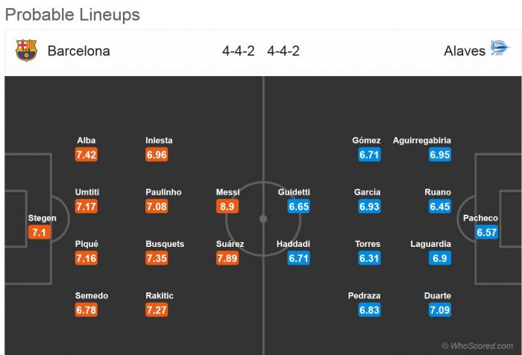Click the Probable Lineups heading
This screenshot has width=522, height=355.
tap(72, 14)
